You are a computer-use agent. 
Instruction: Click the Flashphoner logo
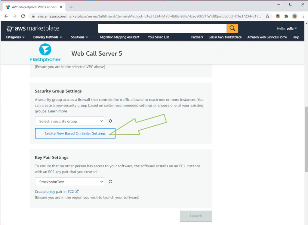coord(45,53)
